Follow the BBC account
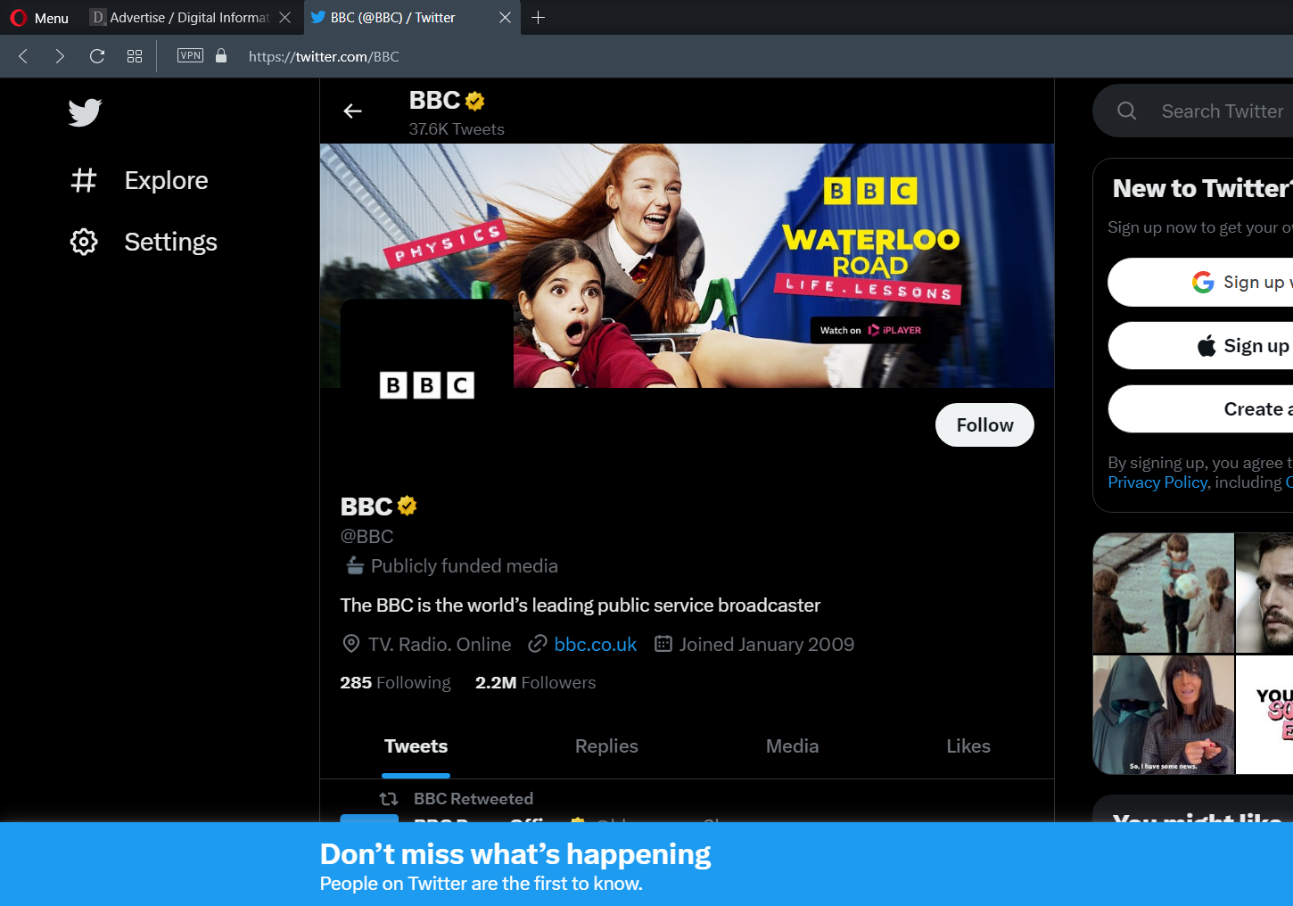This screenshot has height=906, width=1293. pos(984,425)
